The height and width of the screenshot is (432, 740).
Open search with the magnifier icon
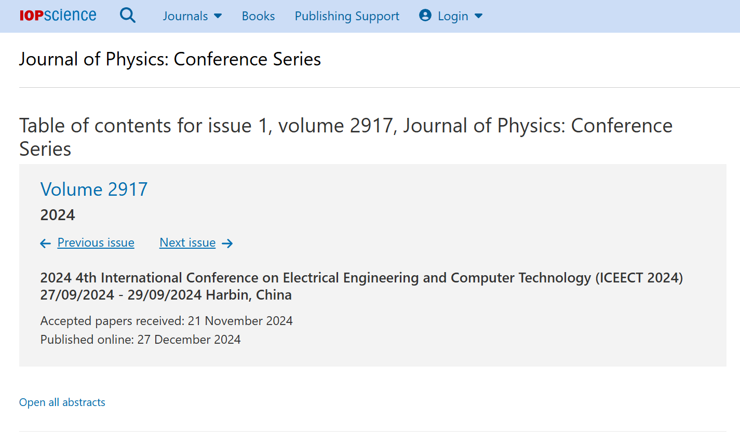click(128, 16)
